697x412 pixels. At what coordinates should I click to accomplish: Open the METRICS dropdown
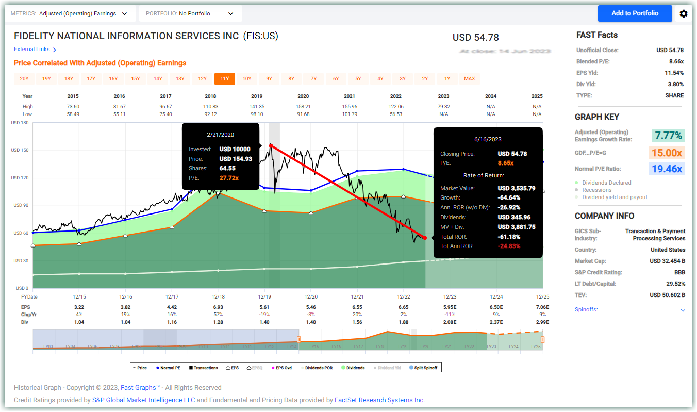[71, 13]
